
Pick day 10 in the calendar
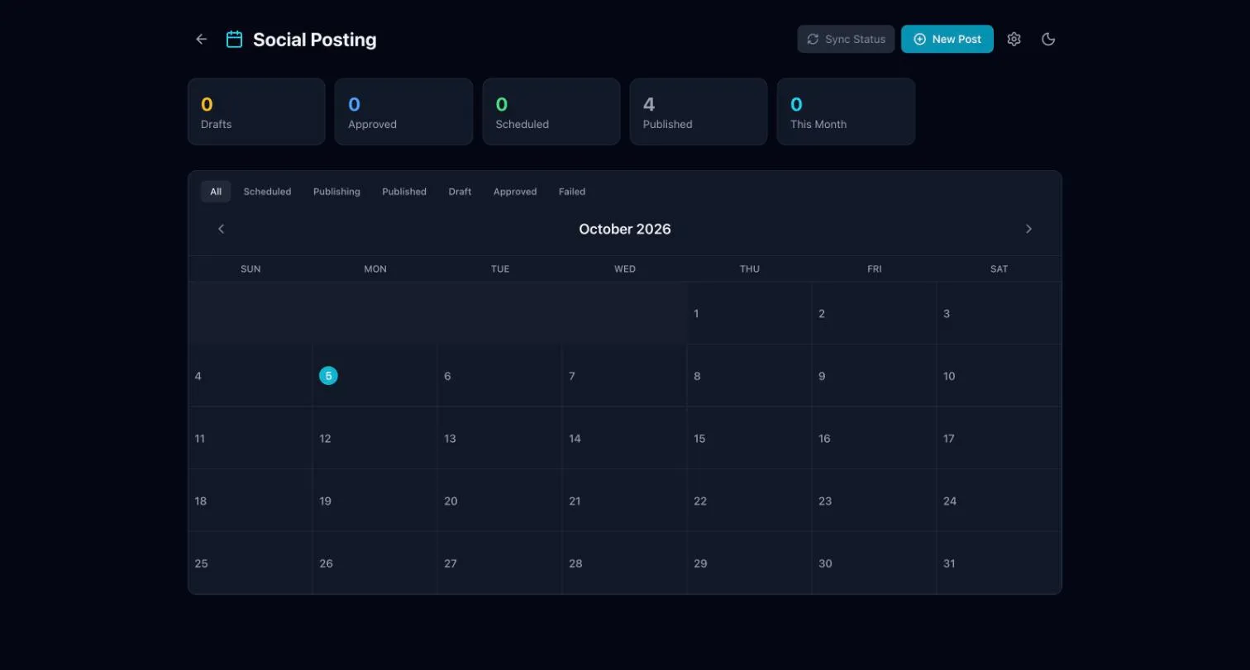coord(999,376)
